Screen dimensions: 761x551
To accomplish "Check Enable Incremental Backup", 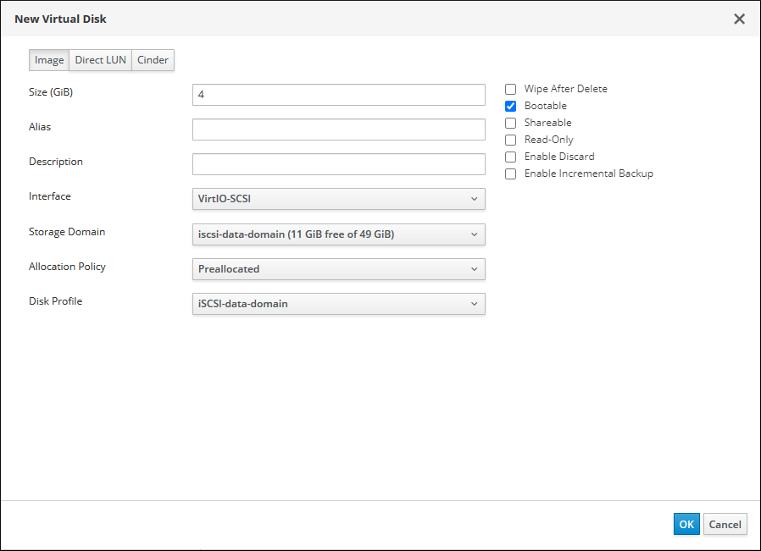I will (510, 174).
